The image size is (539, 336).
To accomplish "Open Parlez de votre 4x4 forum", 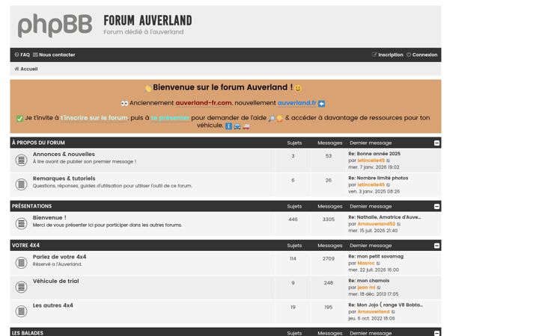I will click(59, 257).
